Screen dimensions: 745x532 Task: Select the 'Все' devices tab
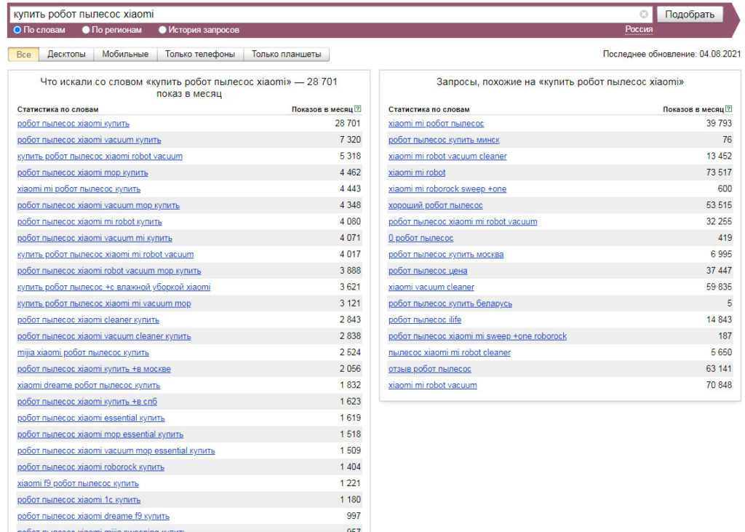click(x=23, y=54)
